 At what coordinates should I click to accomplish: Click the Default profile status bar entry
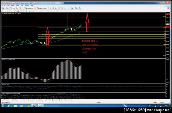(x=99, y=102)
